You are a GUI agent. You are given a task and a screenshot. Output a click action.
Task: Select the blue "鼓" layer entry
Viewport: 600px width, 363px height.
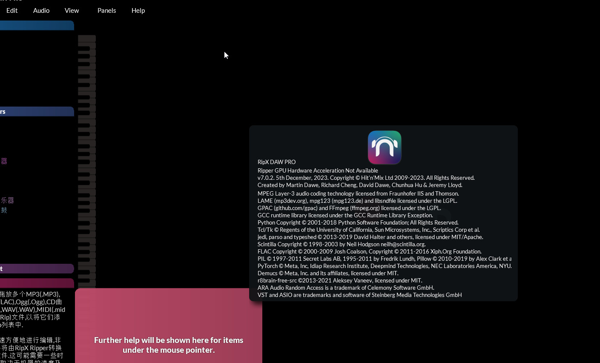4,210
